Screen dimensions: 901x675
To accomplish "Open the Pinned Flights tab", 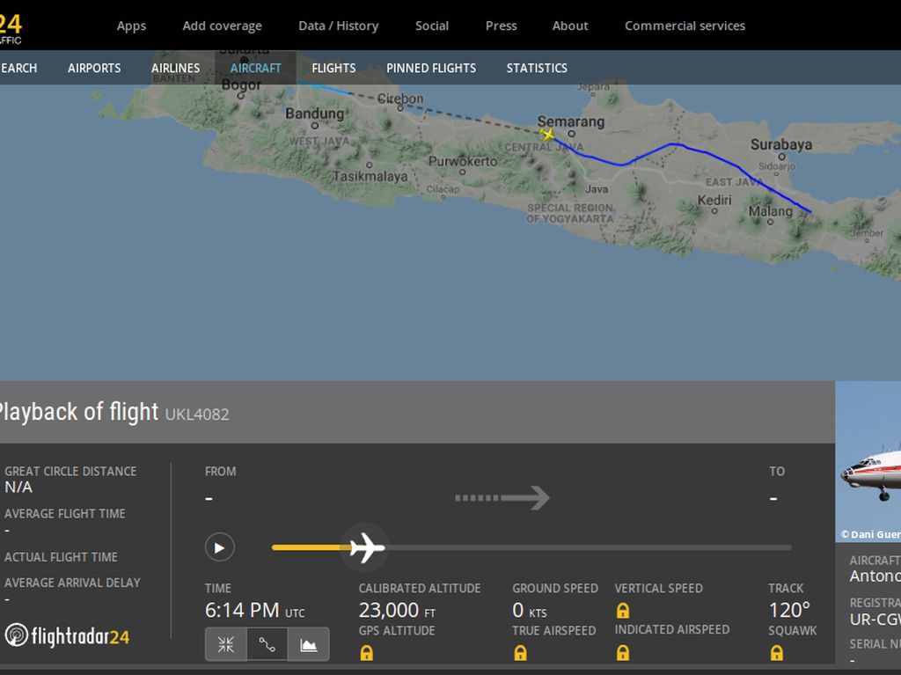I will (431, 68).
